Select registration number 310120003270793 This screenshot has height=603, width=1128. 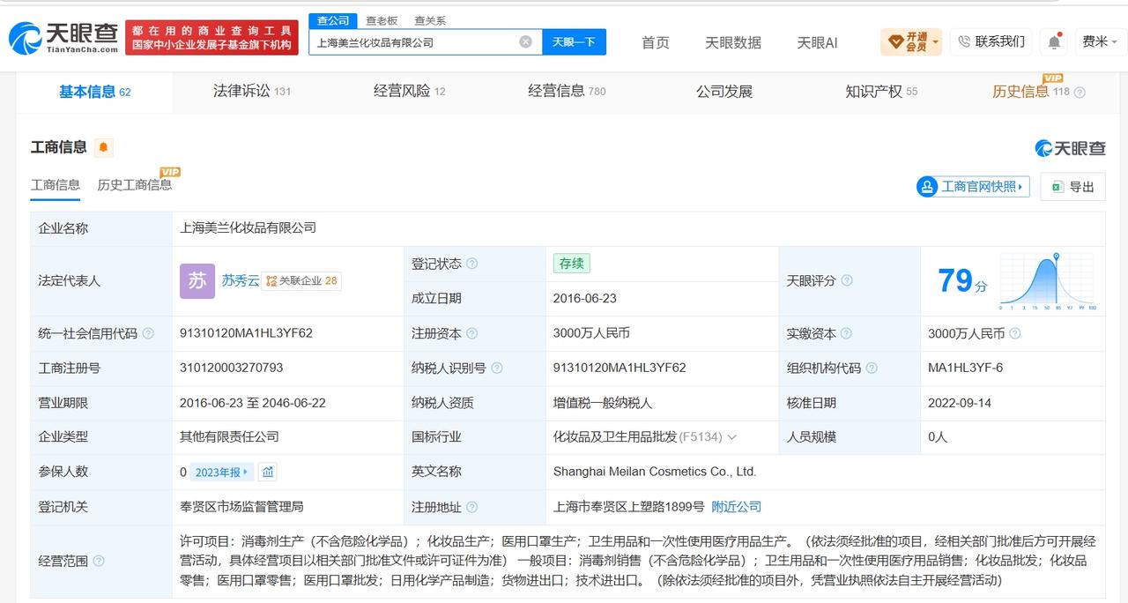pos(231,368)
